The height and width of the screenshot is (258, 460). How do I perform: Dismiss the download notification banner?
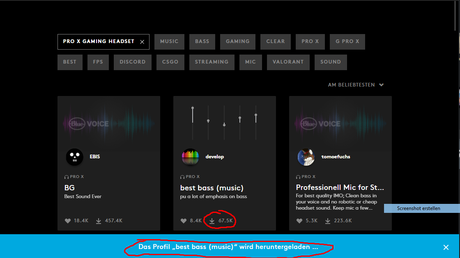tap(446, 247)
